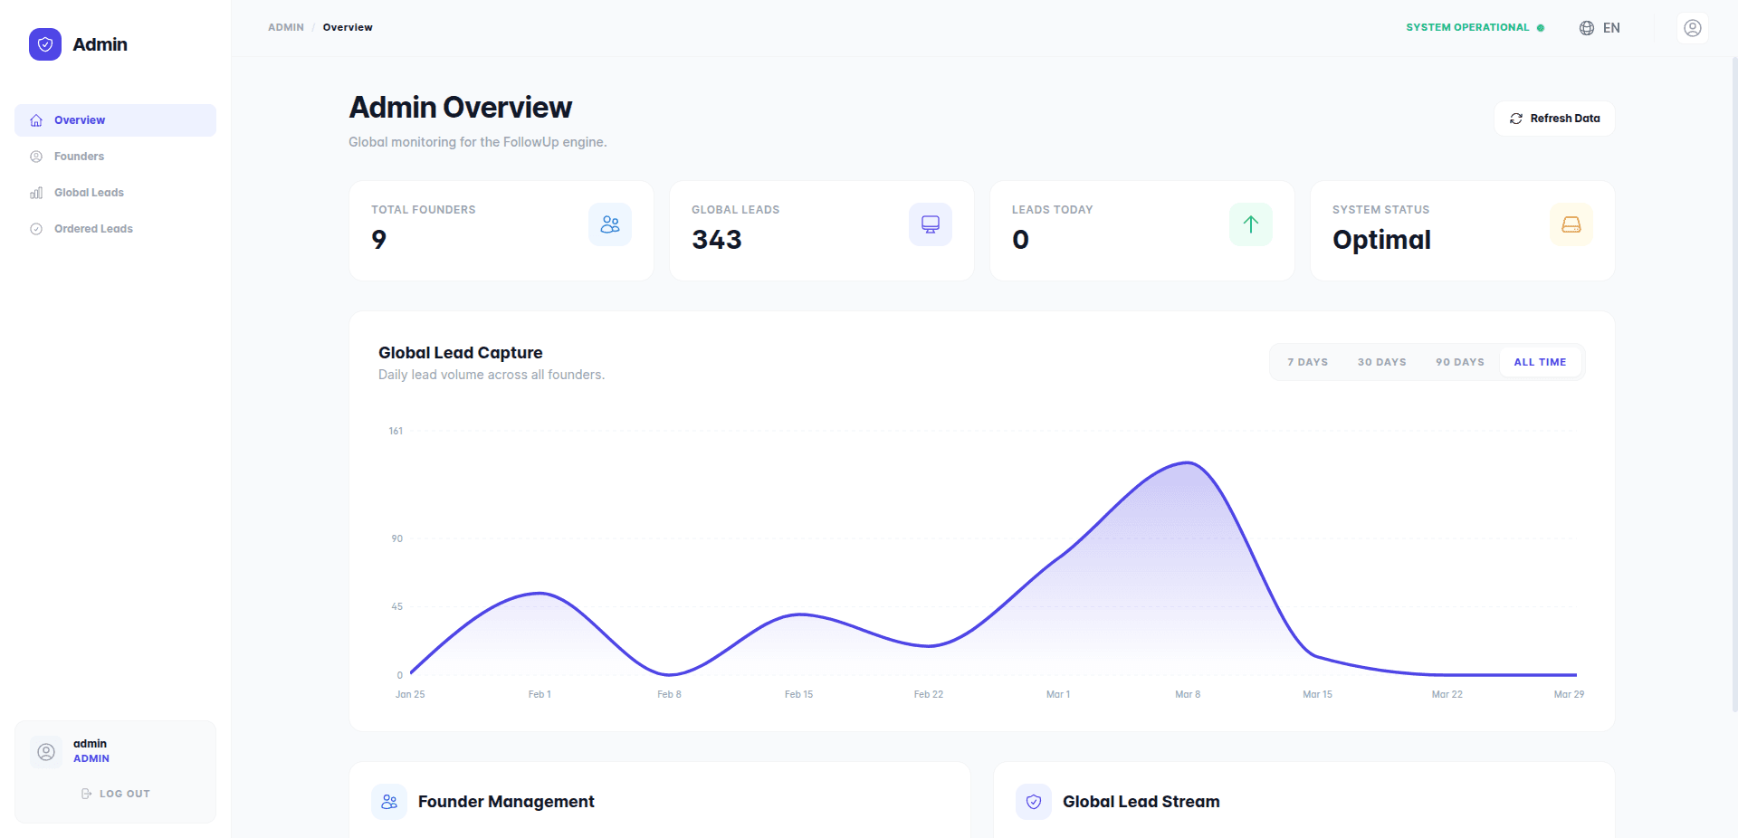
Task: Click the Admin shield logo icon
Action: [45, 44]
